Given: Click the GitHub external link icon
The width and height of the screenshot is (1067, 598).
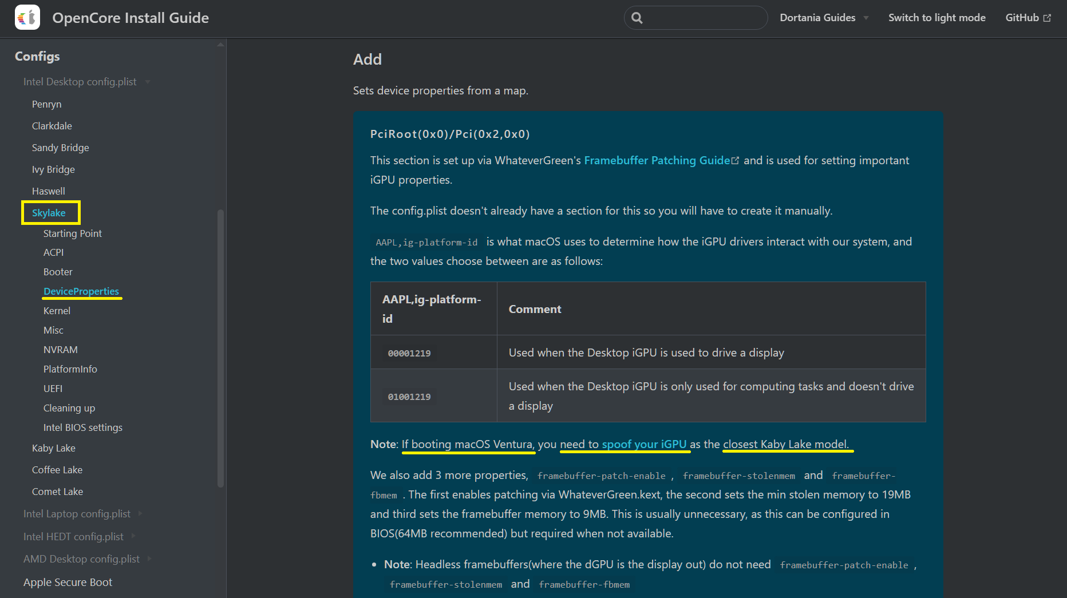Looking at the screenshot, I should [x=1047, y=18].
